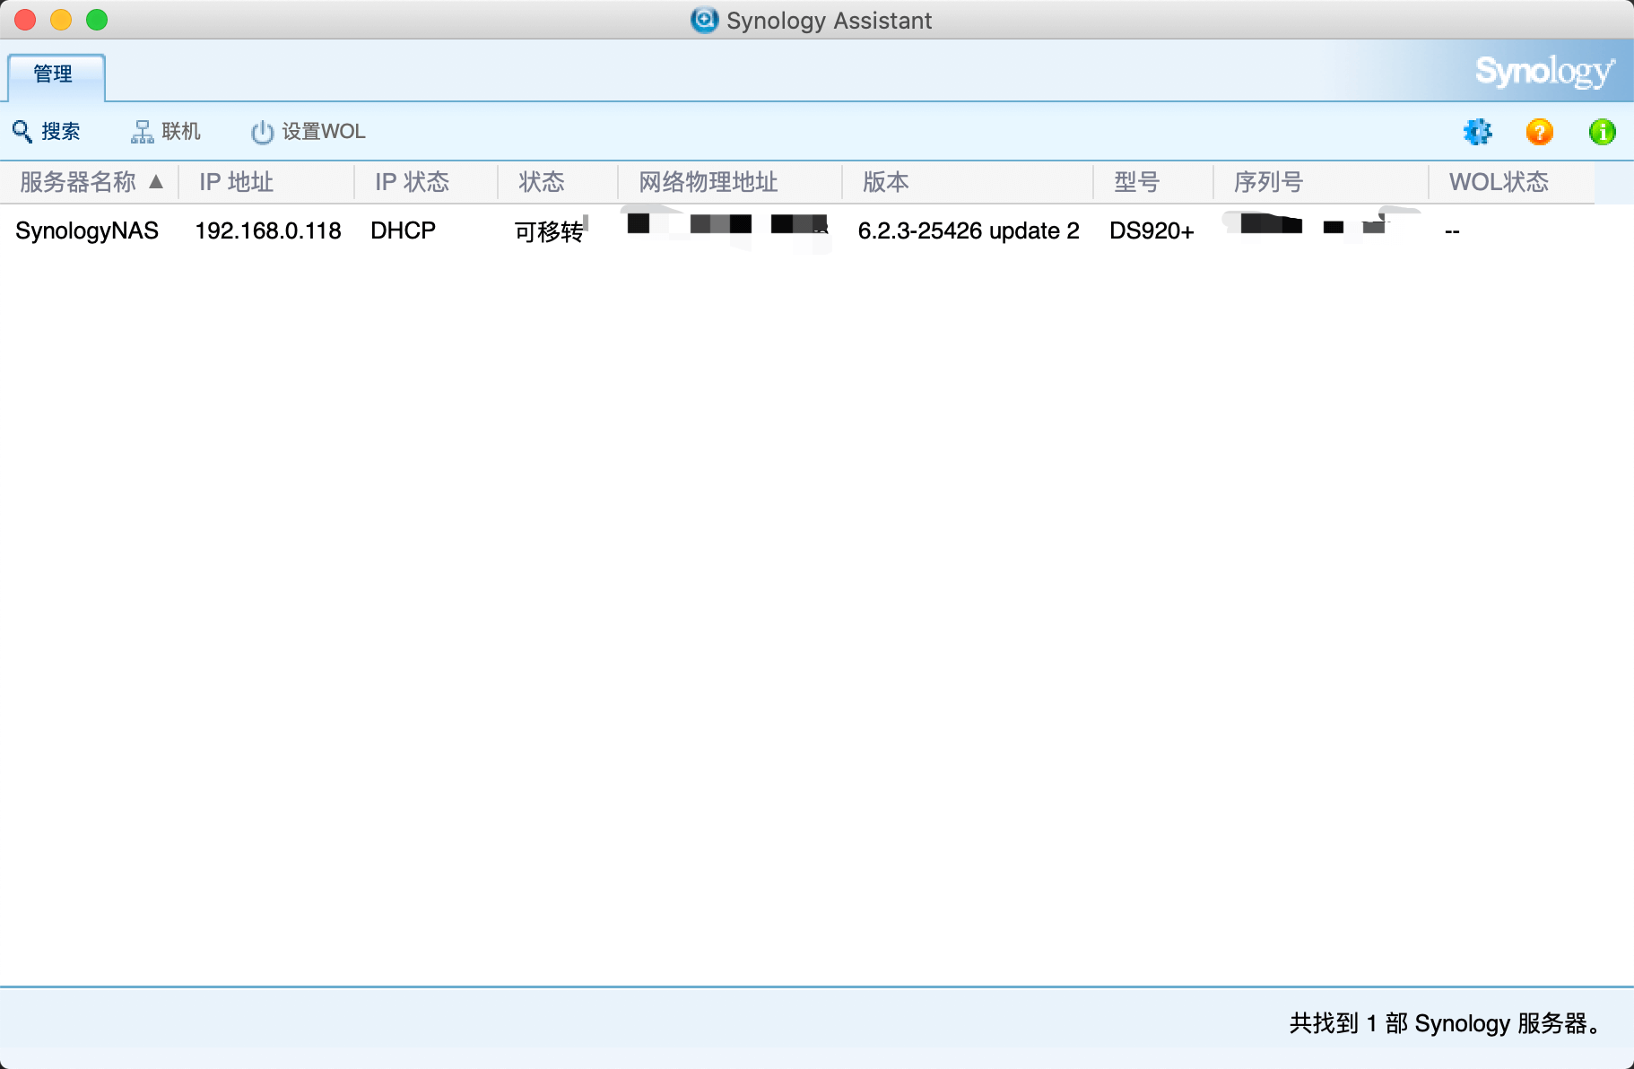Click the 可移转 status cell
The width and height of the screenshot is (1634, 1069).
[549, 231]
